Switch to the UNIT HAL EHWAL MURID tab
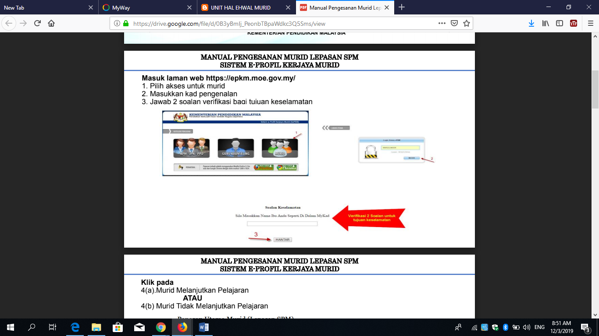 pyautogui.click(x=246, y=7)
